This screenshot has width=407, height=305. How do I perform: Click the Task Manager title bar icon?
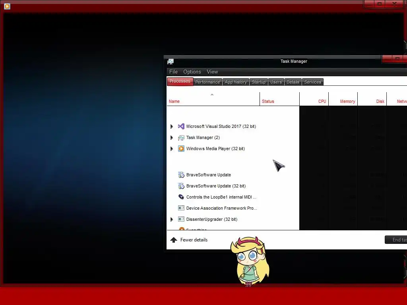[171, 62]
